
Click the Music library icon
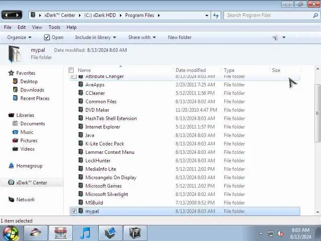(x=15, y=132)
